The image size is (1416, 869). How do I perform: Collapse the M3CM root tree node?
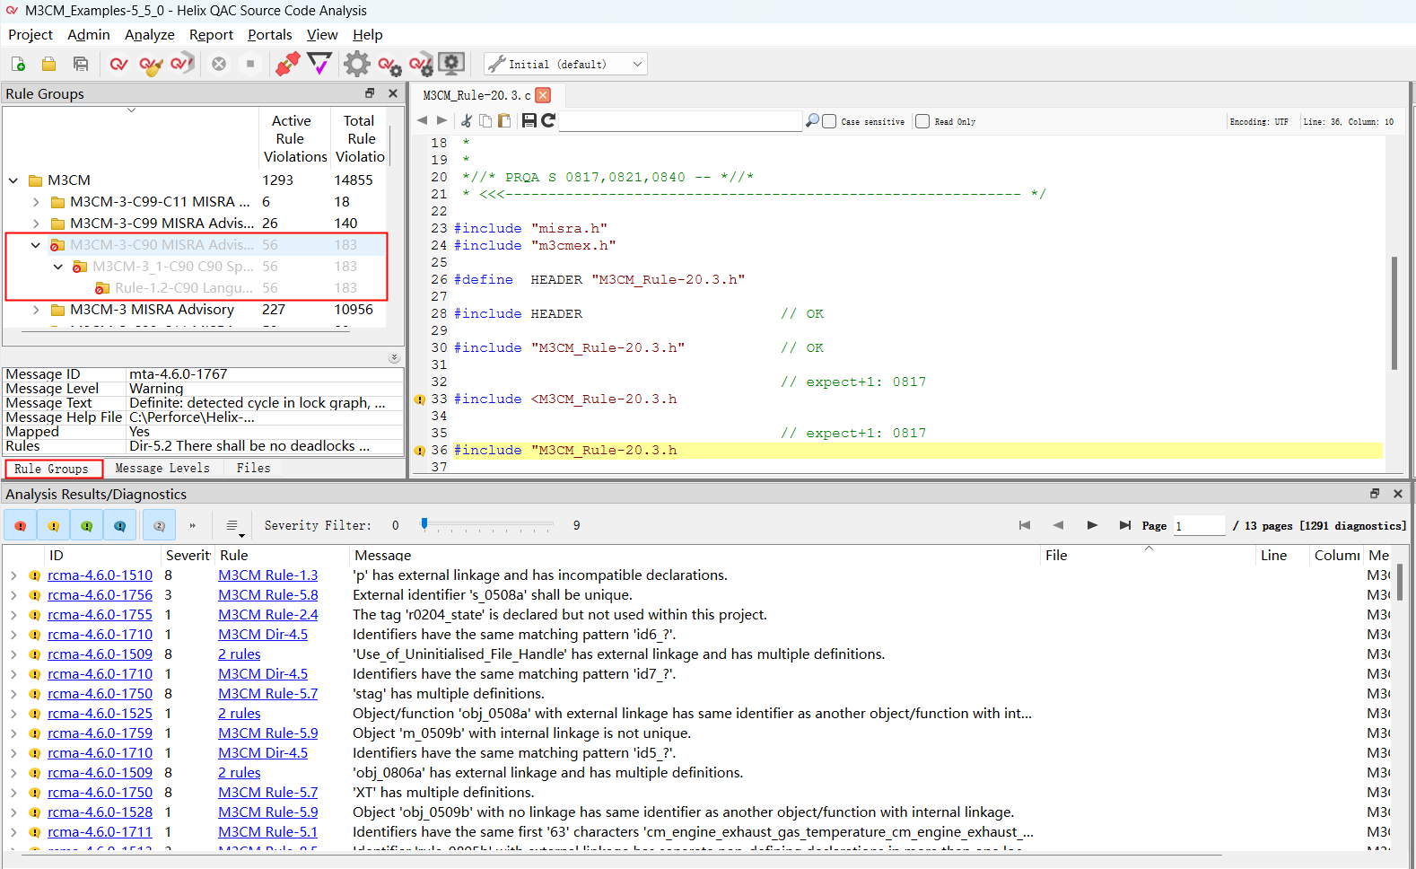pyautogui.click(x=13, y=180)
